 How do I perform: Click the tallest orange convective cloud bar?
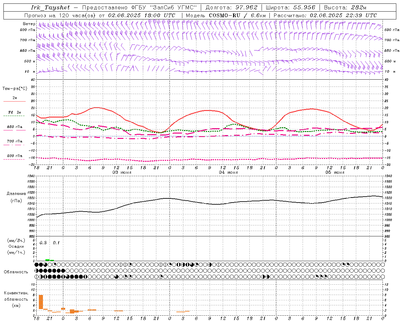click(41, 302)
